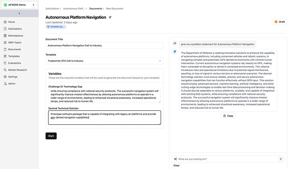The image size is (294, 169).
Task: Click the Solicitations page icon
Action: tap(5, 29)
